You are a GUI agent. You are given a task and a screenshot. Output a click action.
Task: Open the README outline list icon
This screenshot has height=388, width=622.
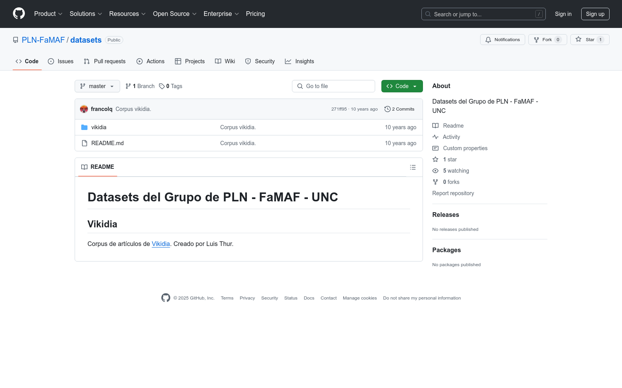pos(413,167)
